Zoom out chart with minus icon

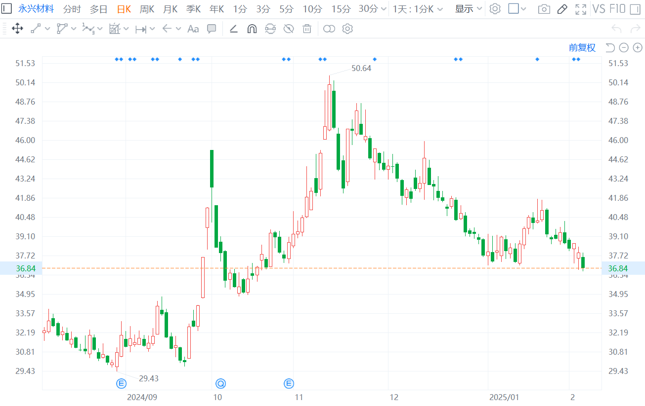624,47
